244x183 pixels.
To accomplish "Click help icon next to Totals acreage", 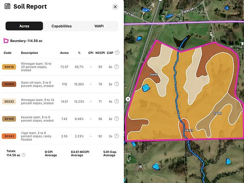I will [23, 155].
